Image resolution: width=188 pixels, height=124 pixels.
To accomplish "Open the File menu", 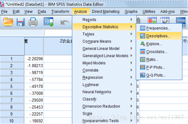I will 4,12.
